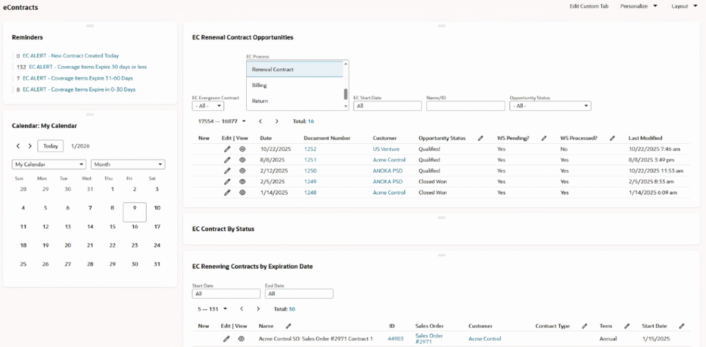Click pencil icon beside WS Processed? column

tap(612, 138)
